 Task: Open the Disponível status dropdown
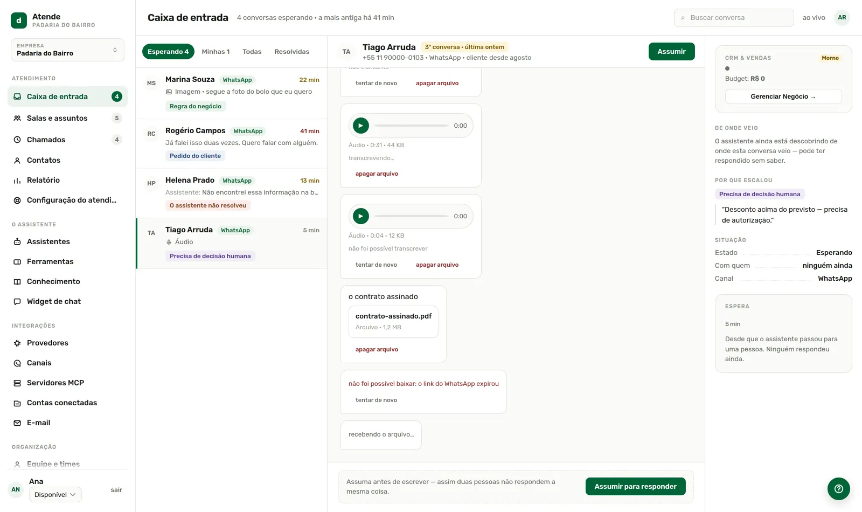55,495
